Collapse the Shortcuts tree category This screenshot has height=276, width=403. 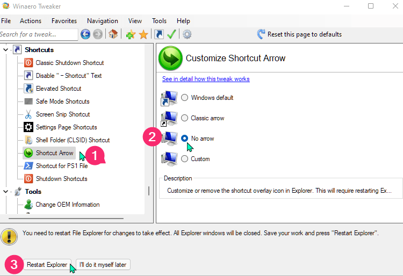6,49
